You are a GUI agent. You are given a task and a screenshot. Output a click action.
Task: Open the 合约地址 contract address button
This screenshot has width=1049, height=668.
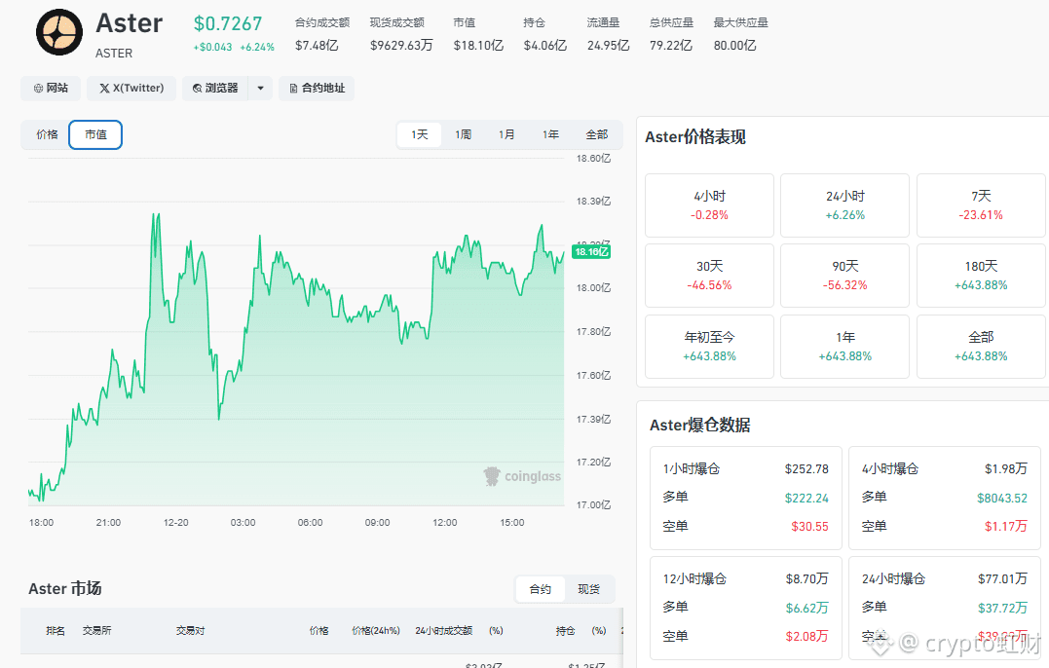[x=317, y=89]
